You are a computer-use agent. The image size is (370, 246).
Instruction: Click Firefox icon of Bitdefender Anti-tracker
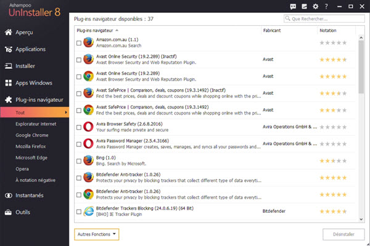pyautogui.click(x=88, y=178)
